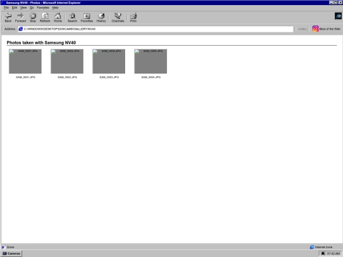Open the Help menu

click(55, 8)
